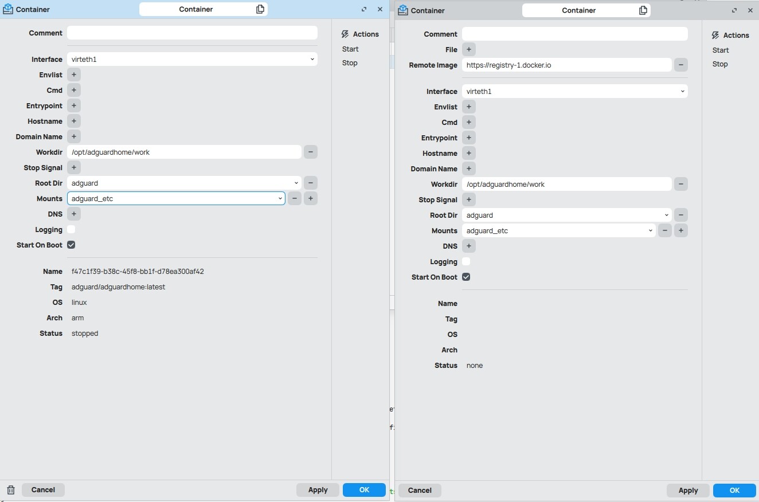
Task: Confirm with OK in left Container window
Action: (364, 490)
